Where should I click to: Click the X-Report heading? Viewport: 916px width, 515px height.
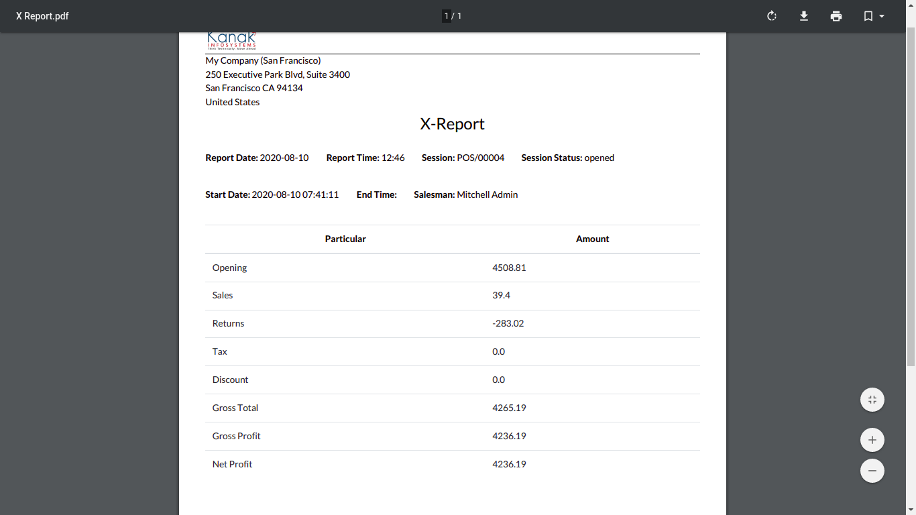tap(453, 124)
